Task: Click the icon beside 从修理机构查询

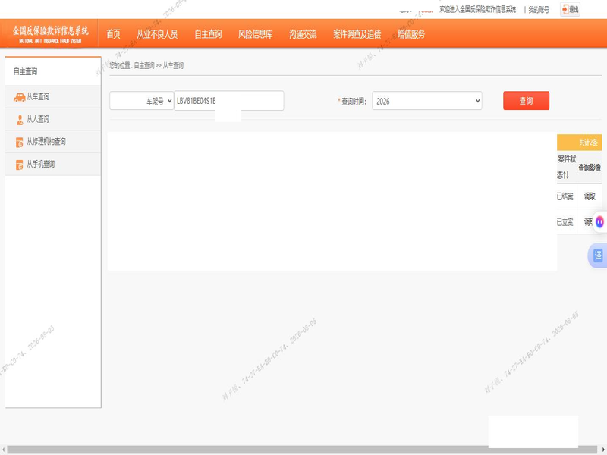Action: [x=20, y=143]
